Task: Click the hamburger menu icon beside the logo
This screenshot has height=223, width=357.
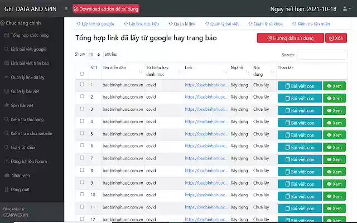Action: pyautogui.click(x=66, y=9)
